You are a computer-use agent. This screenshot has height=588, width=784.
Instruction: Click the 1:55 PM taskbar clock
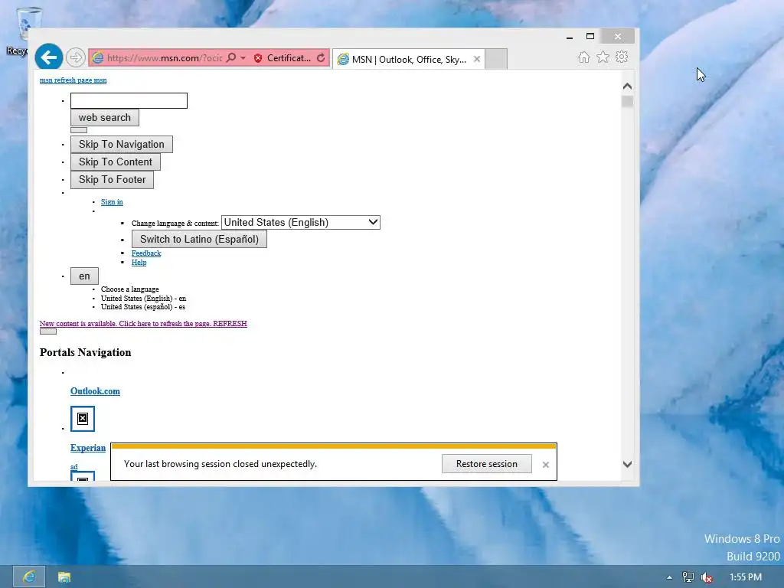click(746, 577)
